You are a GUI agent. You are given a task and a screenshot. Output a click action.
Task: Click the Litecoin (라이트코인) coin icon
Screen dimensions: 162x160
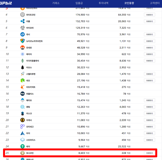[23, 15]
